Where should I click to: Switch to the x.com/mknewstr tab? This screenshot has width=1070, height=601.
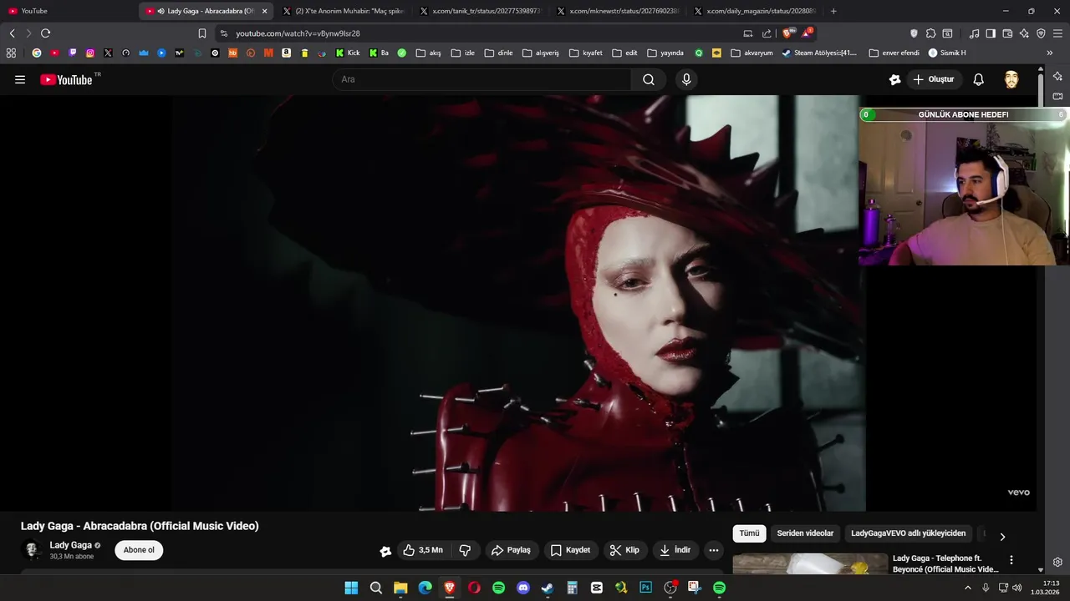[617, 11]
